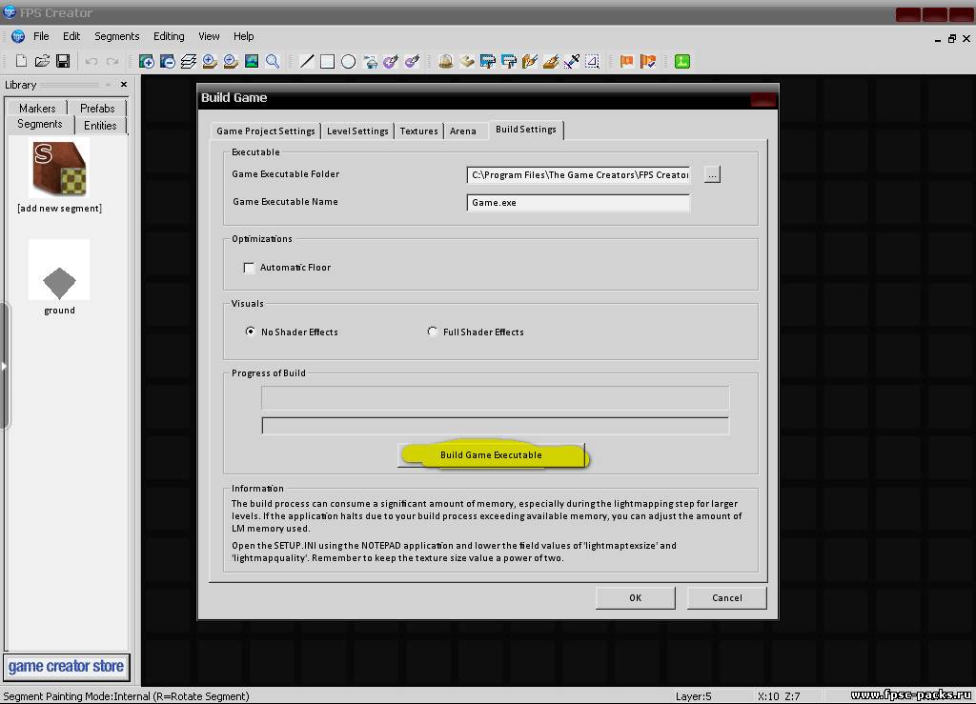The width and height of the screenshot is (976, 704).
Task: Click the Open folder toolbar icon
Action: (x=42, y=61)
